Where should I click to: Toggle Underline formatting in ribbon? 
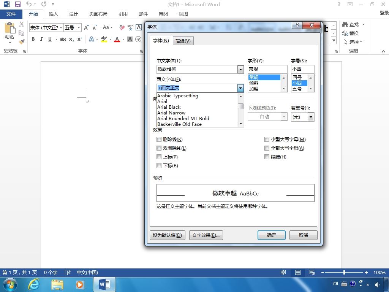pos(50,39)
